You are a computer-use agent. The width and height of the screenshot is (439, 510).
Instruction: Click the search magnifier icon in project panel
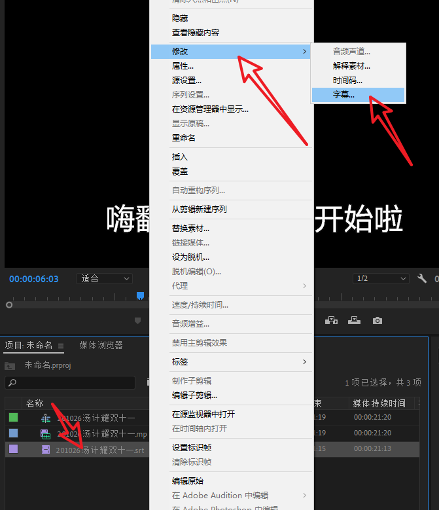[x=12, y=382]
